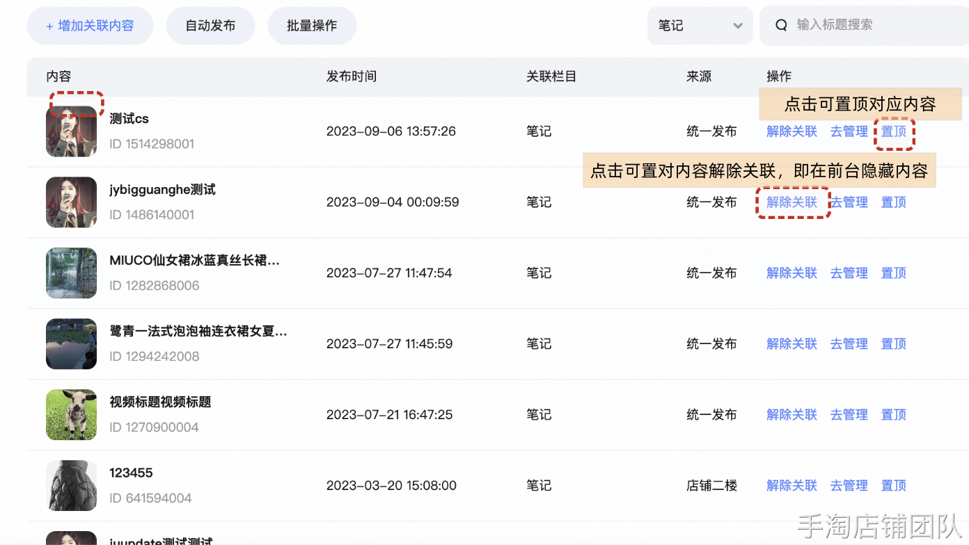Click publish time 2023-09-06 13:57:26
The image size is (969, 545).
[391, 131]
